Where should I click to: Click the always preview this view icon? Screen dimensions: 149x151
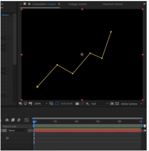pyautogui.click(x=21, y=104)
